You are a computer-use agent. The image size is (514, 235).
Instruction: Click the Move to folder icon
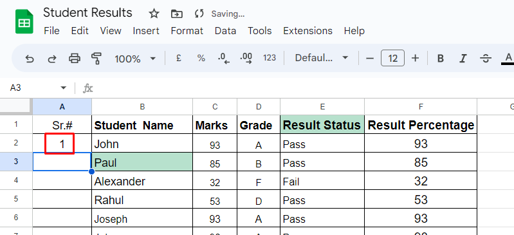[177, 14]
